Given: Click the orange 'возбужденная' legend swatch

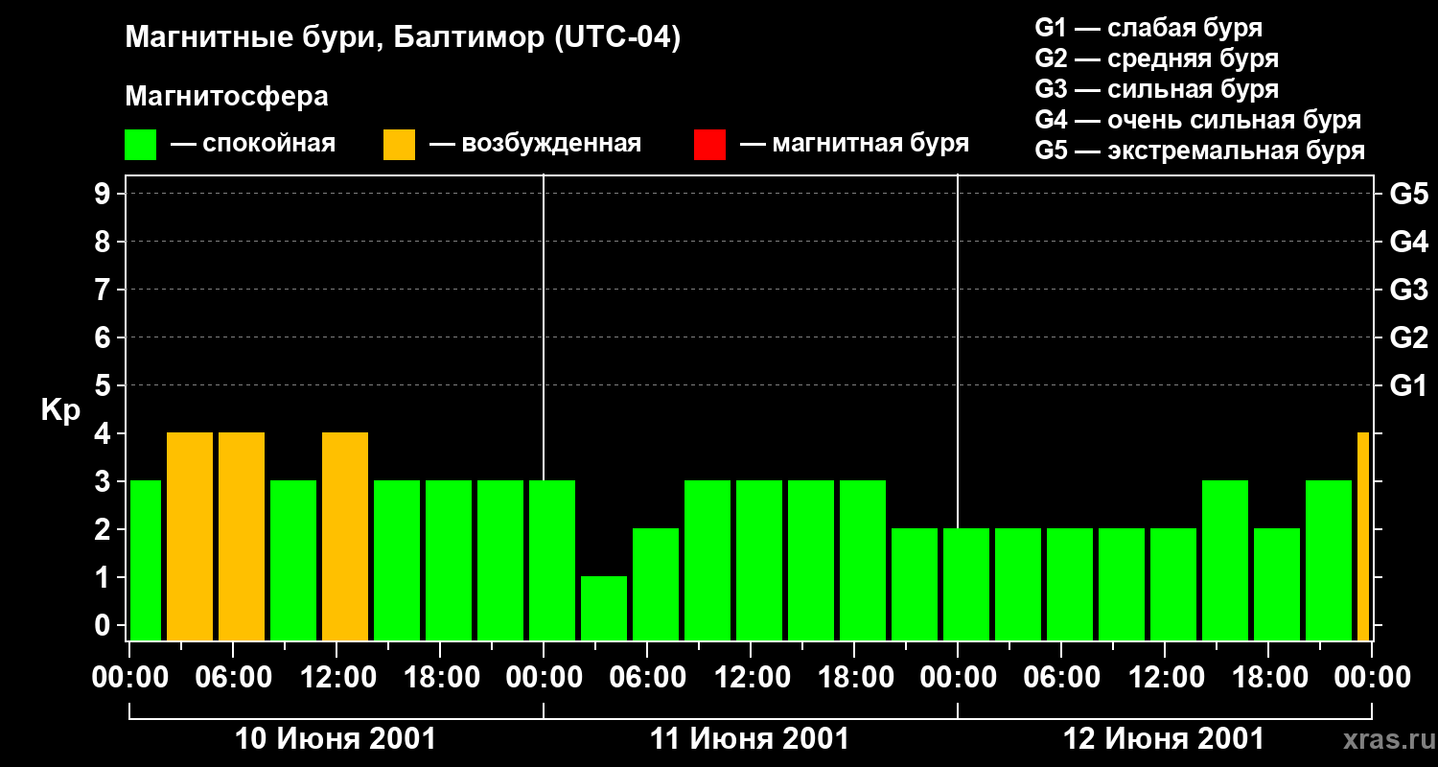Looking at the screenshot, I should 400,145.
